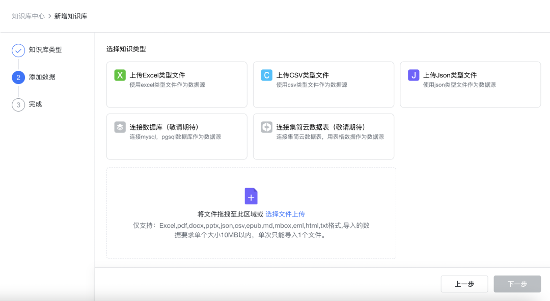The width and height of the screenshot is (550, 301).
Task: Click the gray database stack icon
Action: 120,127
